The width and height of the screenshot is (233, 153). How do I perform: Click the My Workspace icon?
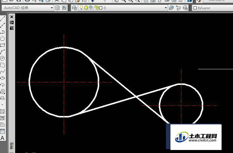64,8
